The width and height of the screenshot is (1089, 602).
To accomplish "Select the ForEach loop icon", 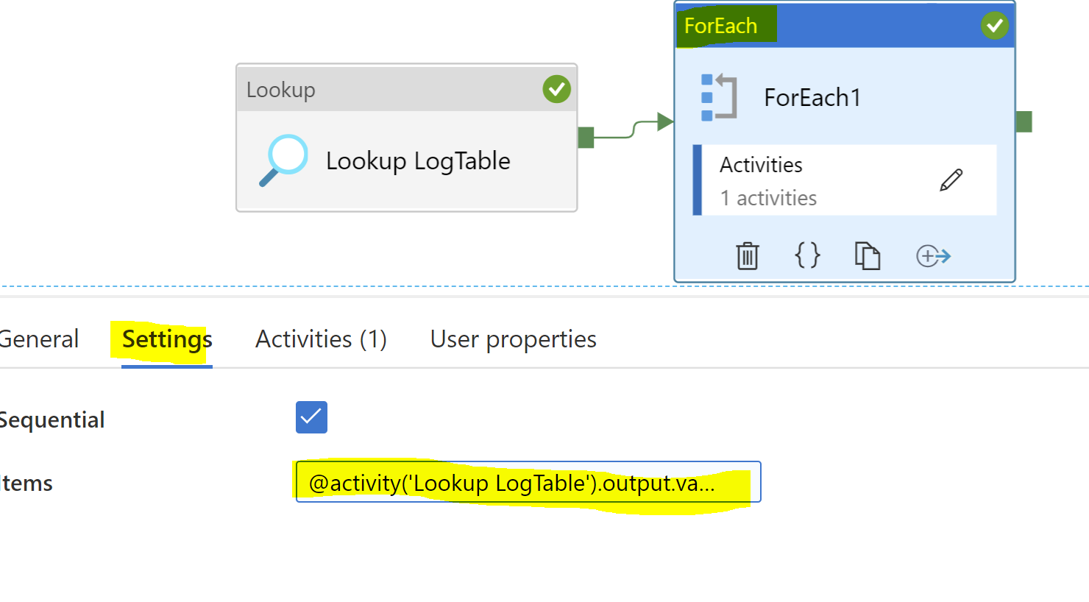I will coord(719,96).
